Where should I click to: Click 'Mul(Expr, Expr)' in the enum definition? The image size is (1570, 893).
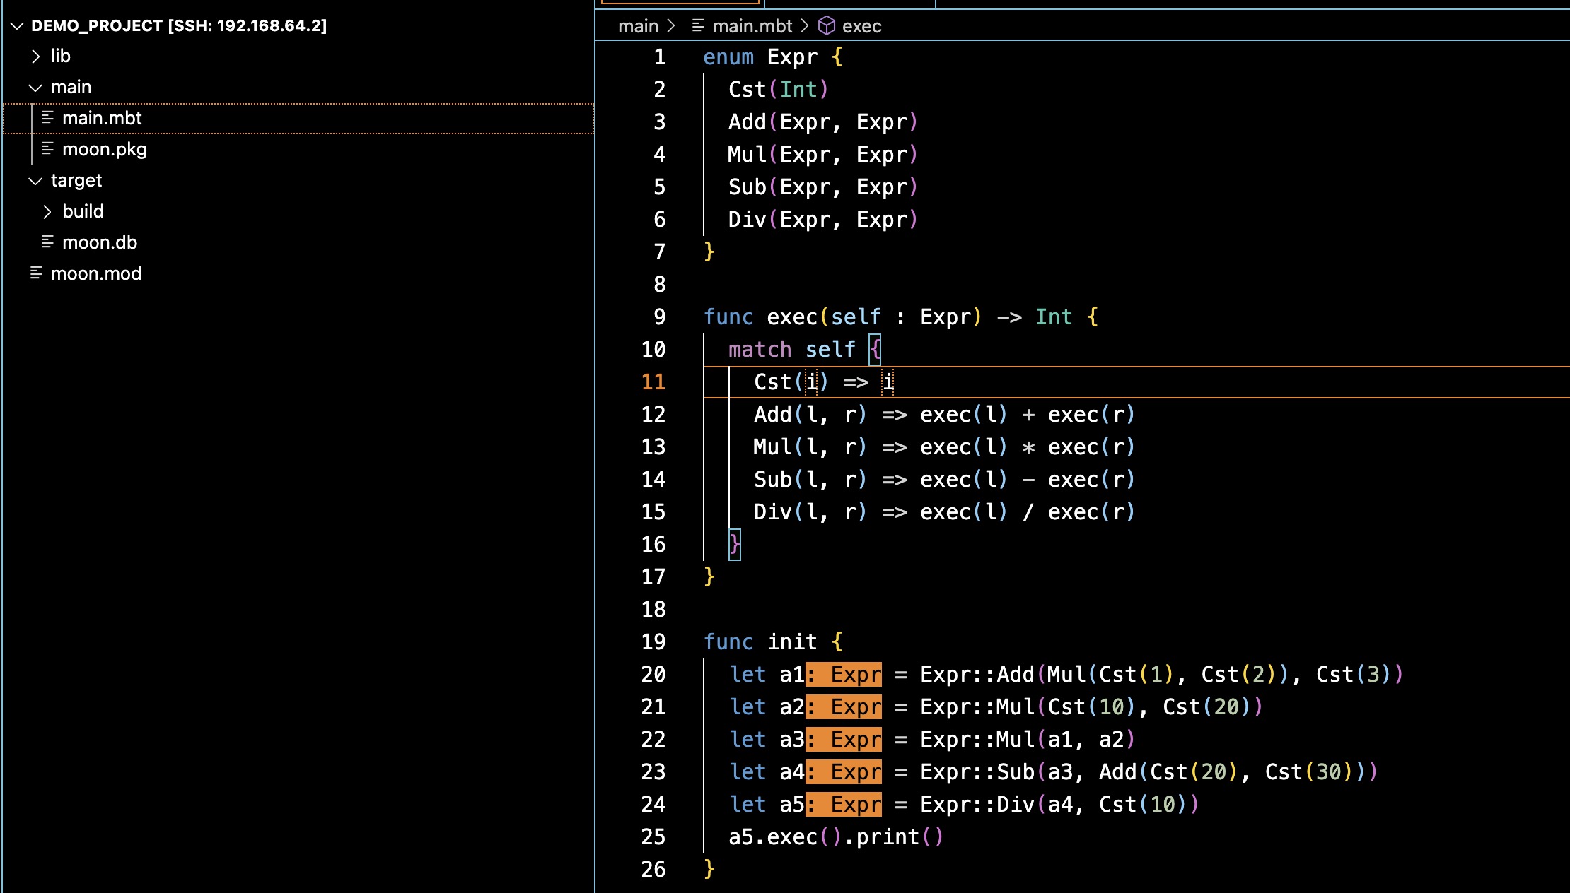click(x=823, y=155)
